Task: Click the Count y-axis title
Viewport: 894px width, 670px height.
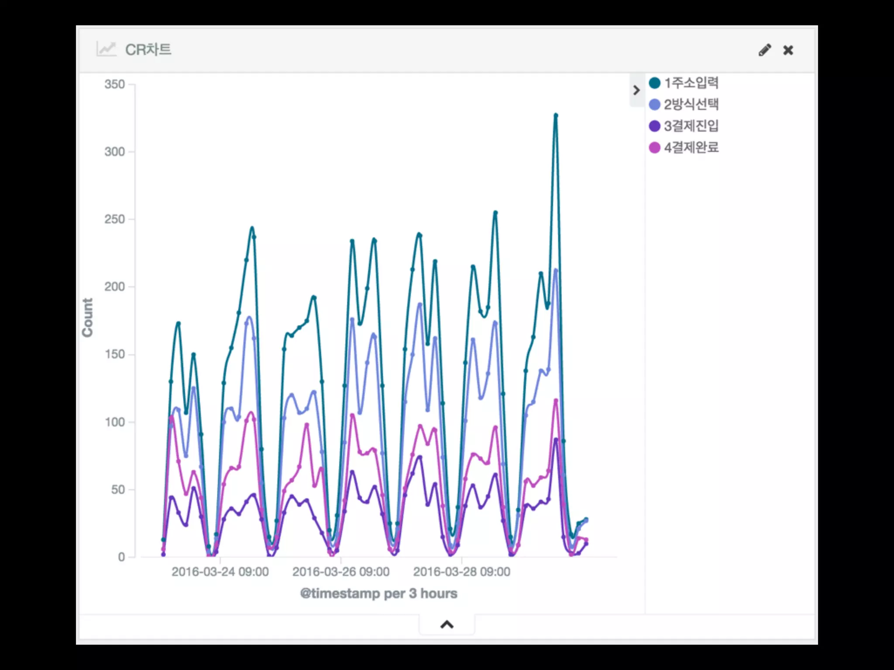Action: point(88,318)
